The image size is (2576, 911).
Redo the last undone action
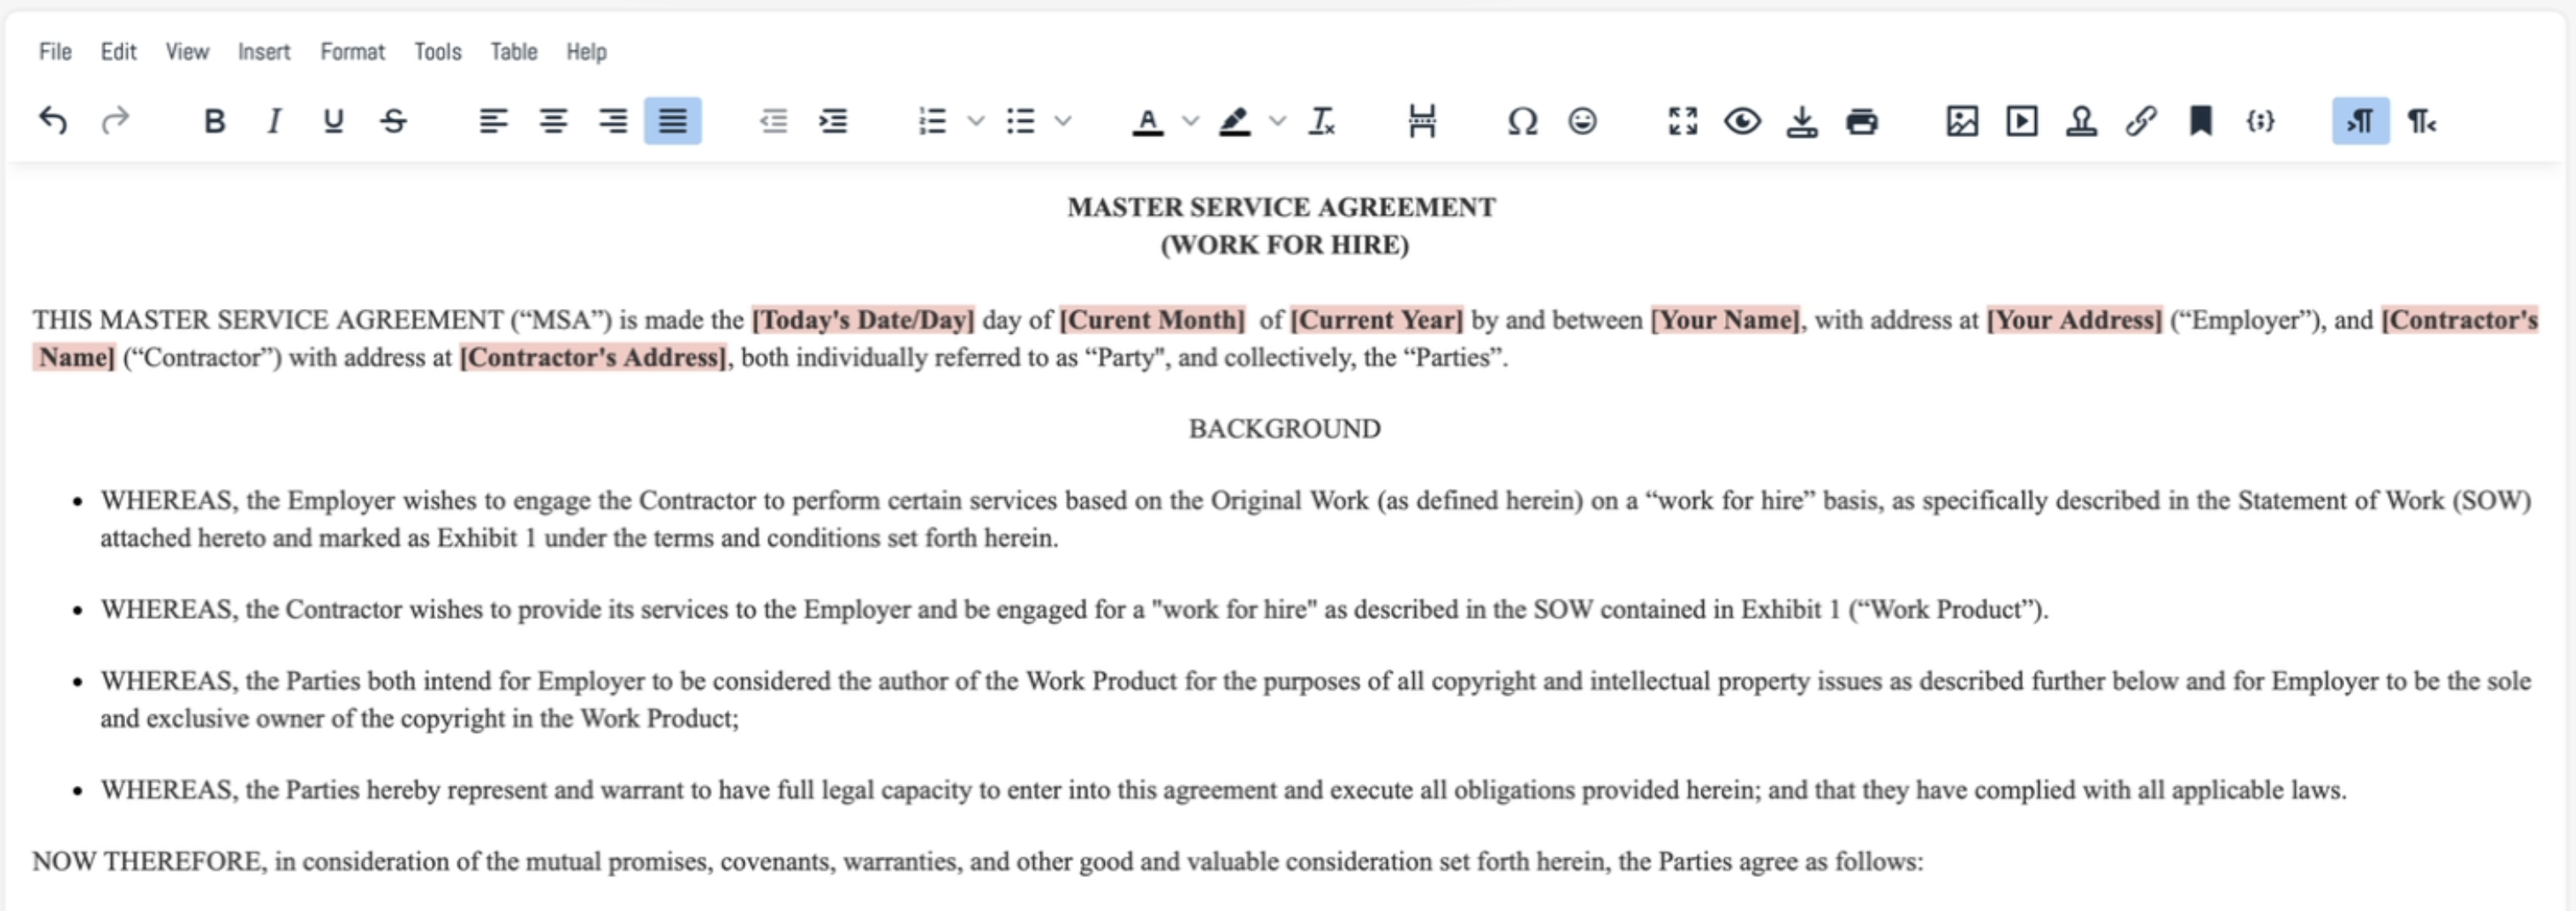[x=115, y=121]
